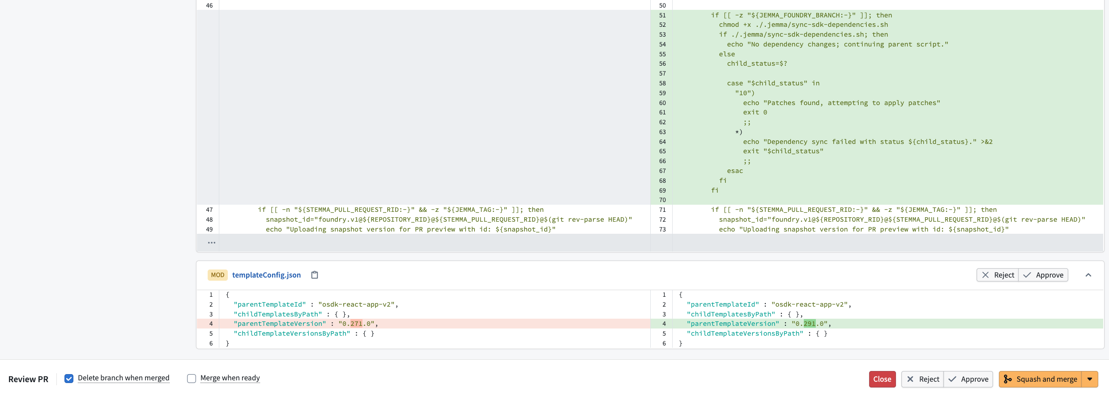Close the pull request with the red Close button
The width and height of the screenshot is (1109, 396).
882,379
